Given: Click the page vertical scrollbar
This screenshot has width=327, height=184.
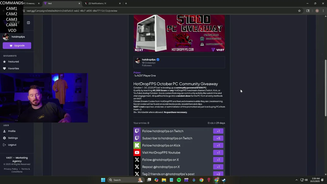Looking at the screenshot, I should tap(325, 88).
